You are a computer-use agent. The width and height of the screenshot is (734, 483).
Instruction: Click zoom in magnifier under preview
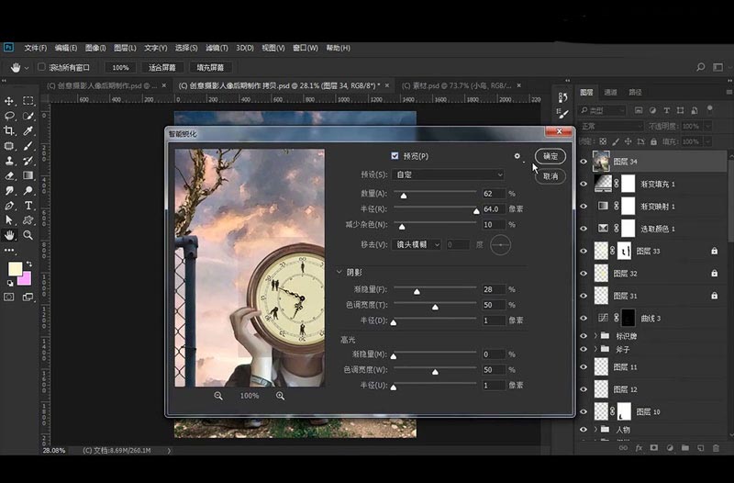coord(280,396)
